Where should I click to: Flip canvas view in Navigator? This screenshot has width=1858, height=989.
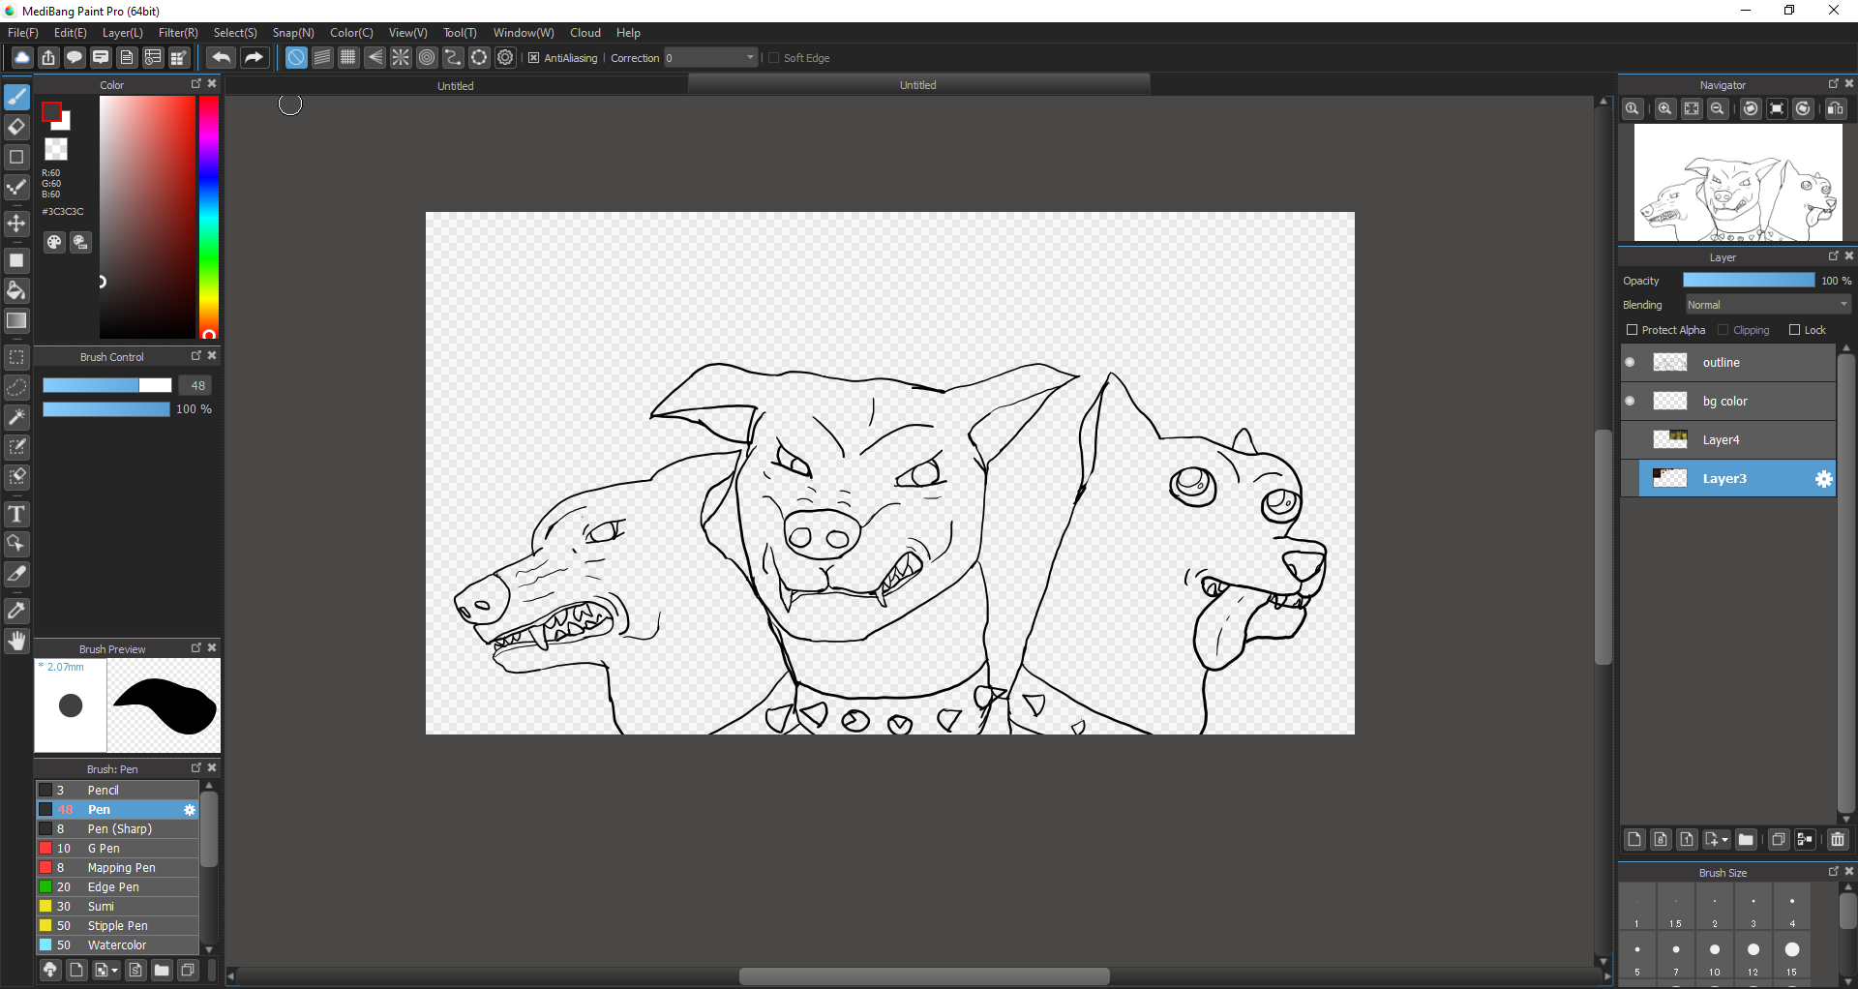[1836, 108]
